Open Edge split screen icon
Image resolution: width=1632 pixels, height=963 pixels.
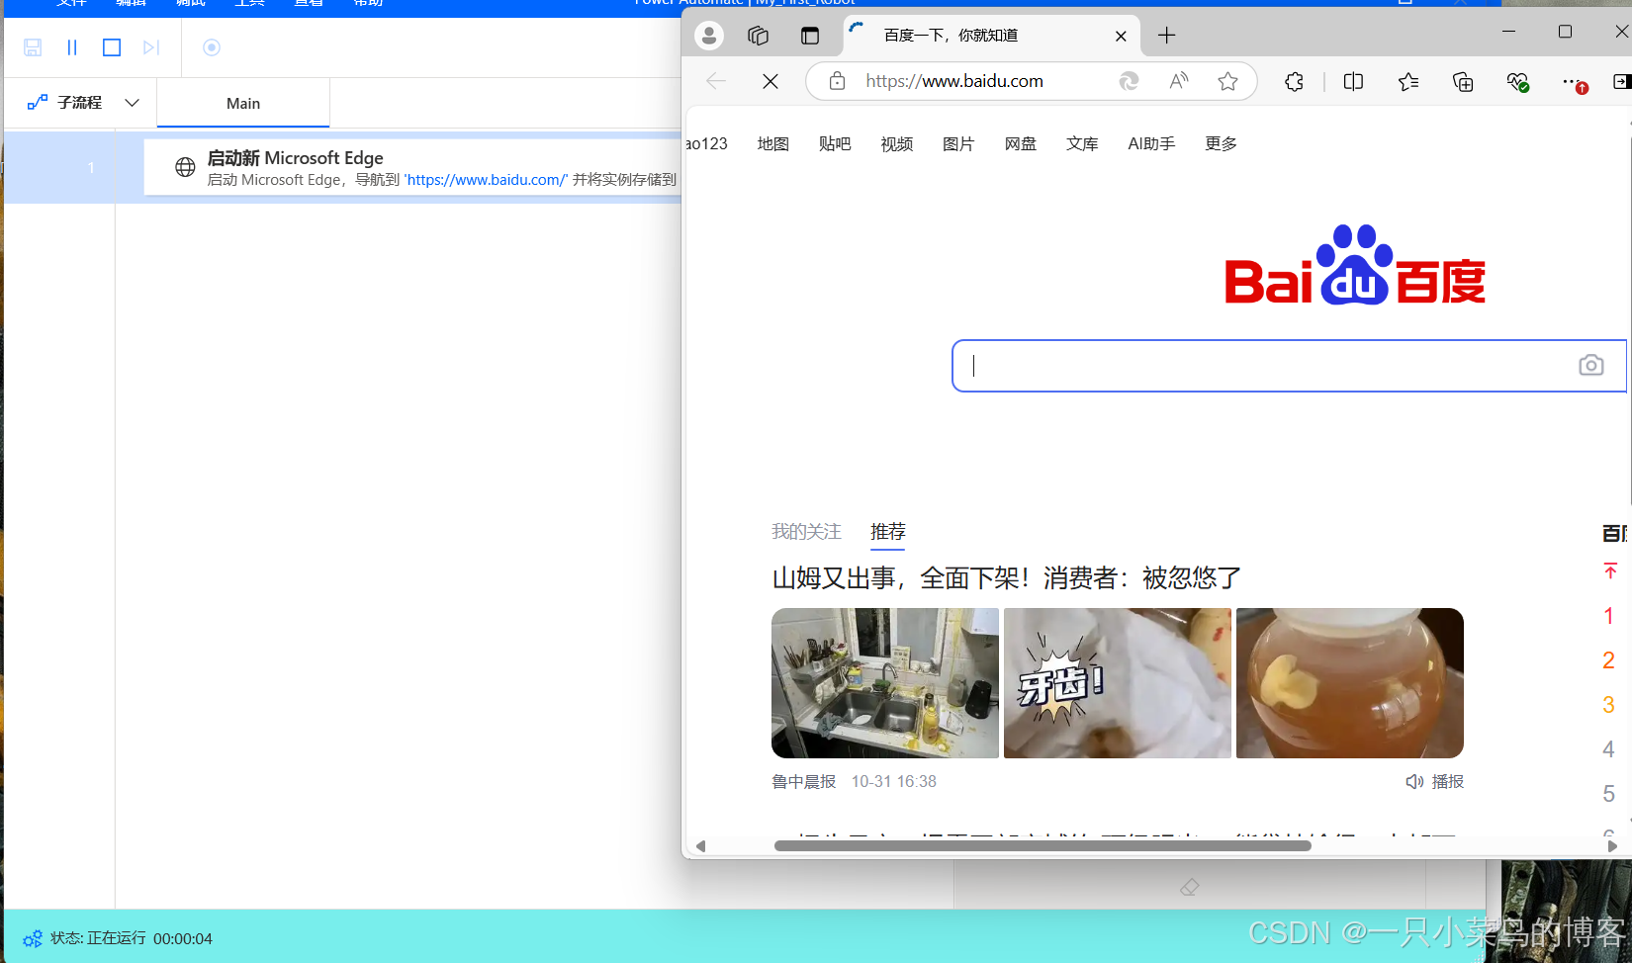1354,82
